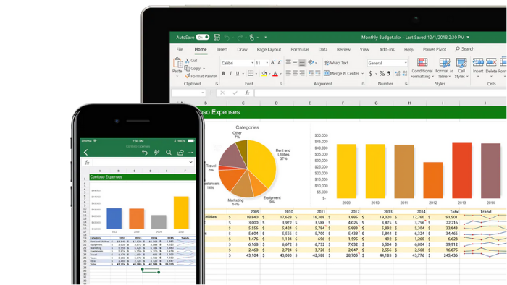Image resolution: width=507 pixels, height=285 pixels.
Task: Apply Bold formatting
Action: tap(223, 74)
